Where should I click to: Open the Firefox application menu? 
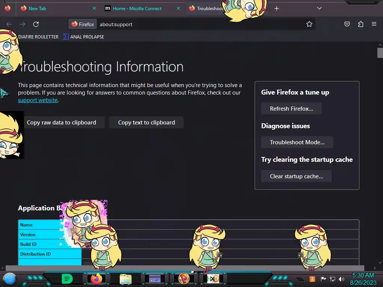point(374,24)
